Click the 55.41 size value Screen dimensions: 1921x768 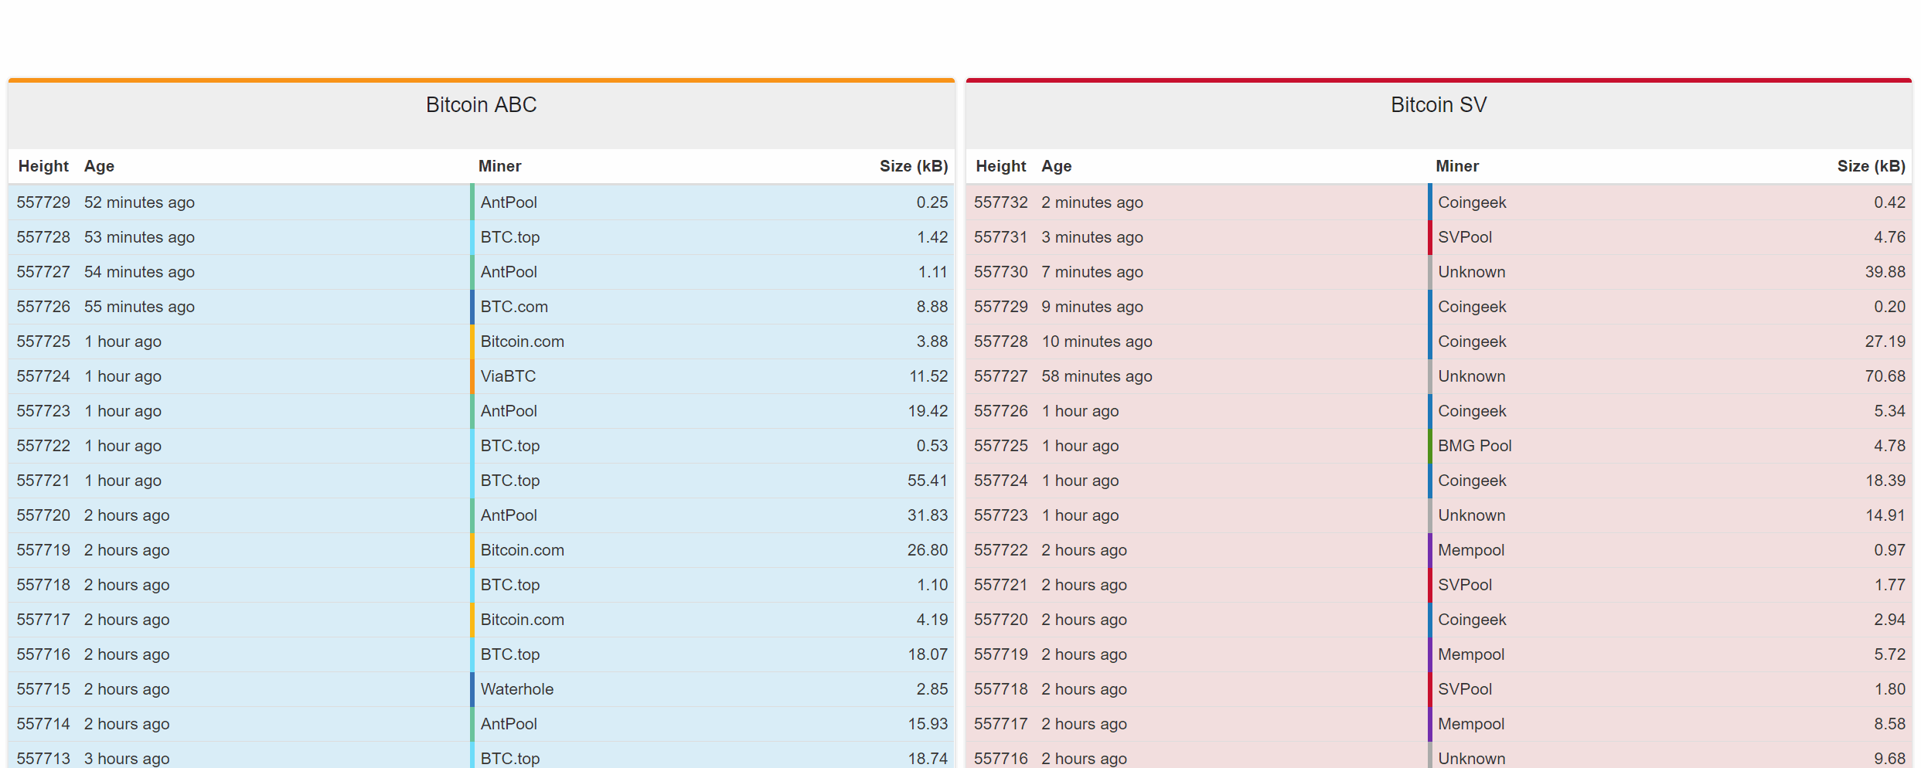coord(928,481)
